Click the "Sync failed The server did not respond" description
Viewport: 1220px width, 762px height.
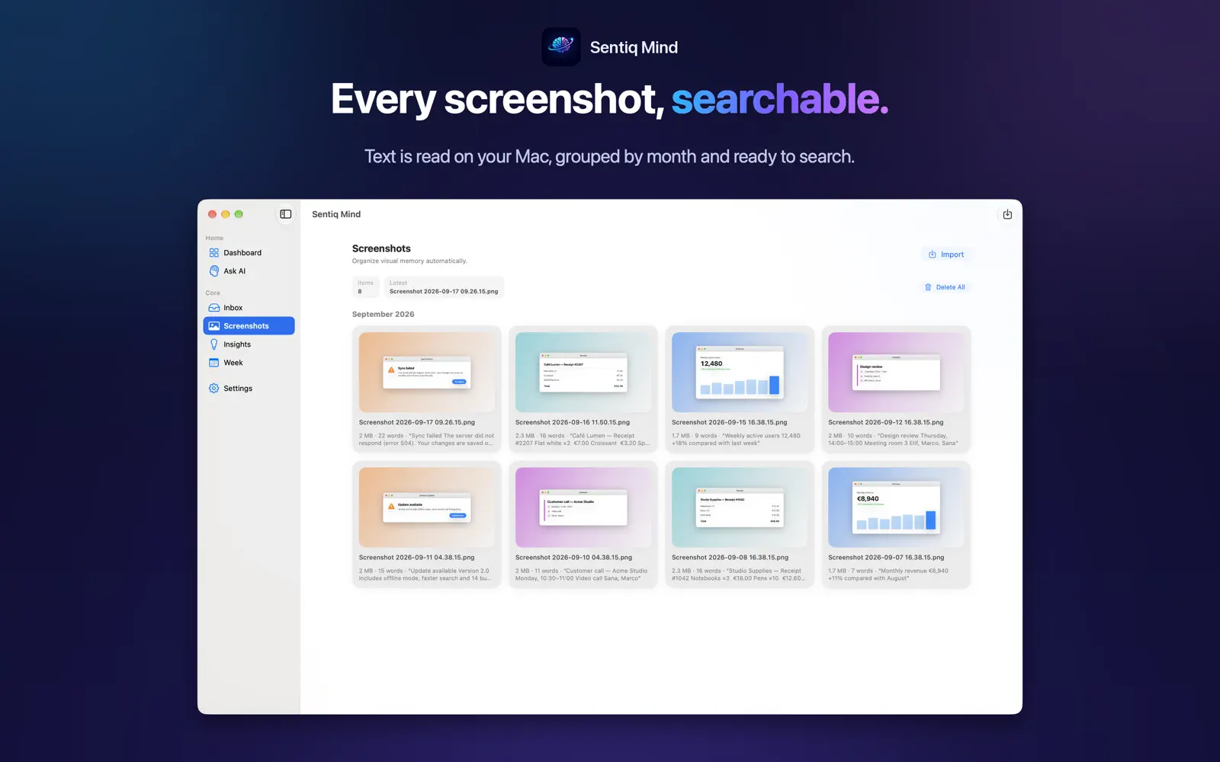426,440
